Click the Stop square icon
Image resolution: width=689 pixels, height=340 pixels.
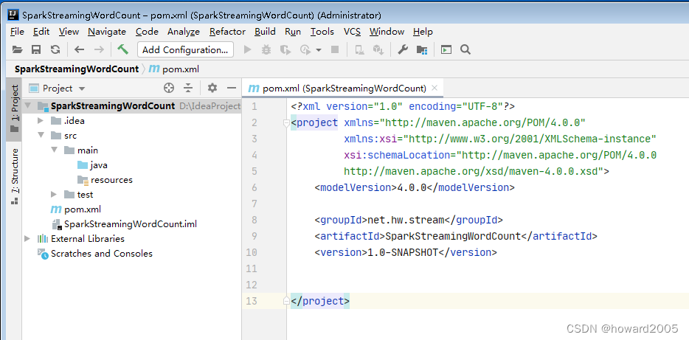(335, 50)
